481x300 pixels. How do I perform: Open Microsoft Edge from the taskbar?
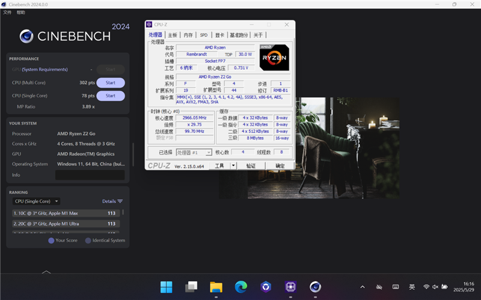(x=241, y=287)
